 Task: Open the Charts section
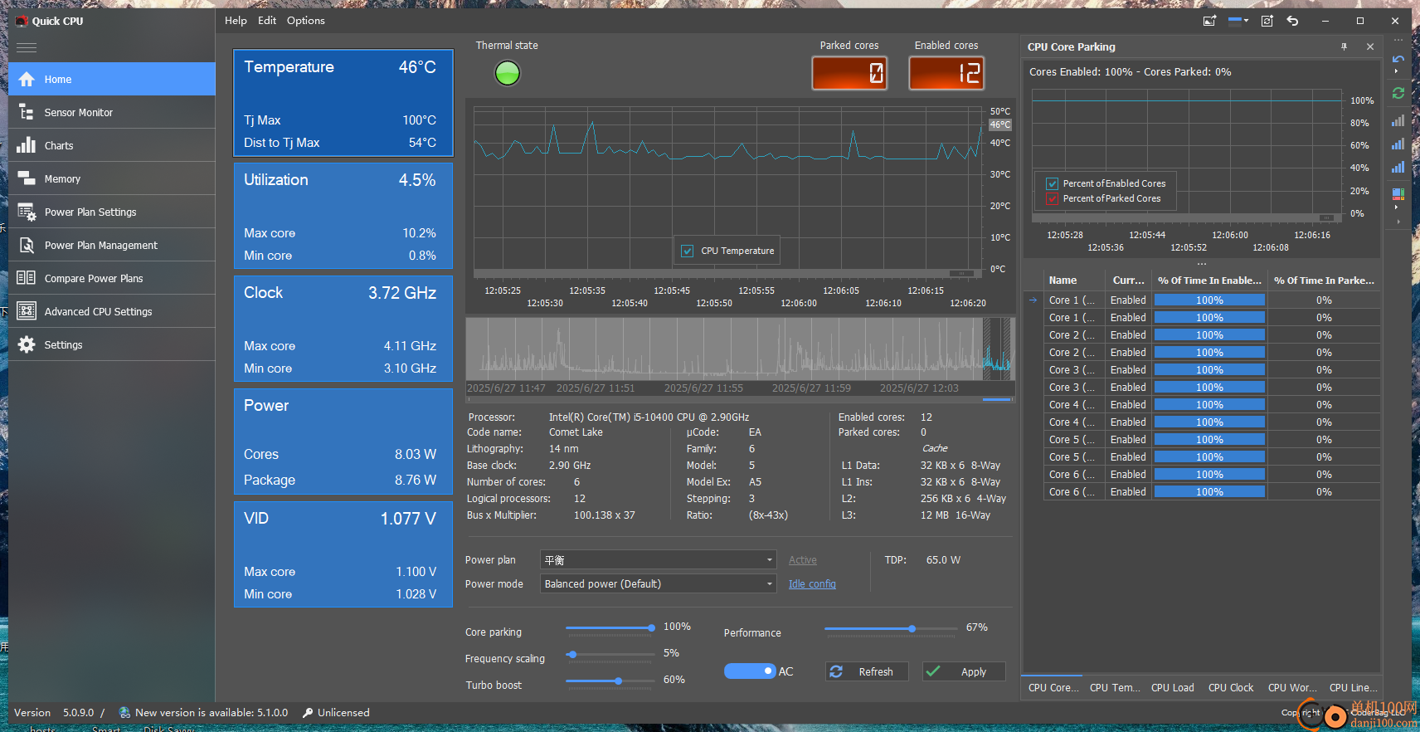[x=112, y=145]
